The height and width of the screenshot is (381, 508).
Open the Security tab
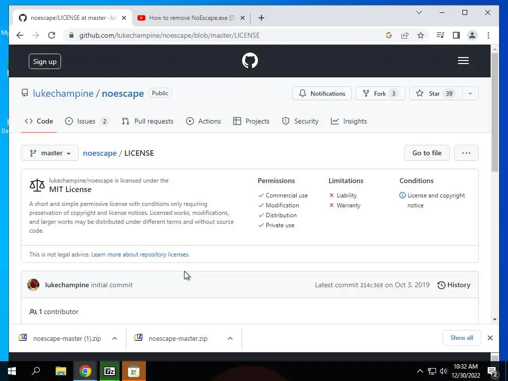click(x=300, y=121)
